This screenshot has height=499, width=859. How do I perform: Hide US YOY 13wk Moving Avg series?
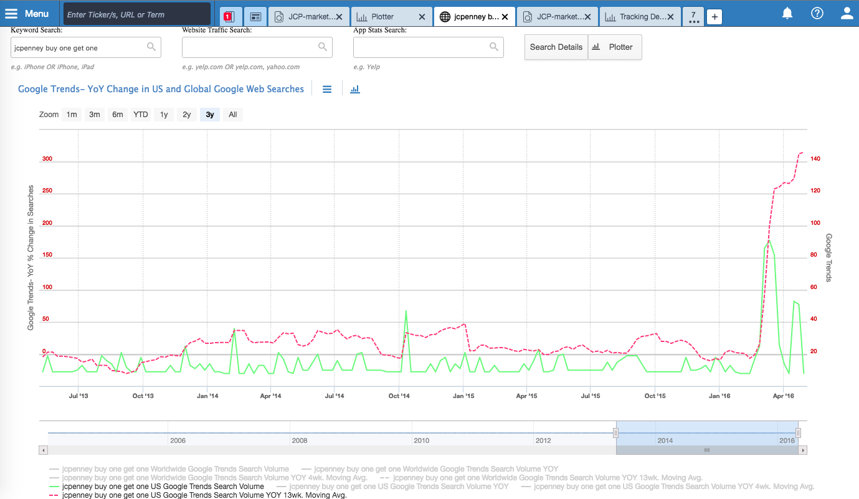click(197, 495)
